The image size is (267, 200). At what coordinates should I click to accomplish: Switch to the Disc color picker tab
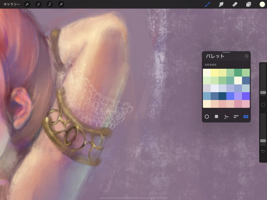(x=207, y=117)
